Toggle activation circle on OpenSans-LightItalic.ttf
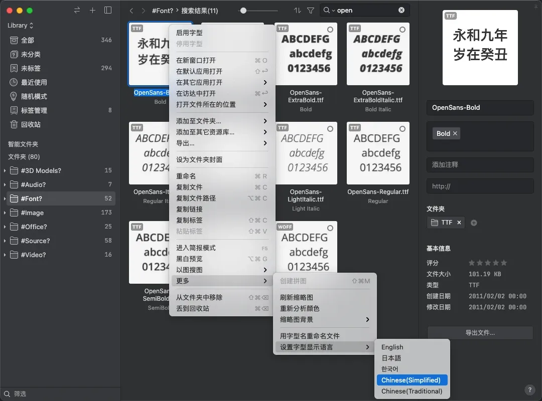This screenshot has width=542, height=401. click(x=330, y=129)
